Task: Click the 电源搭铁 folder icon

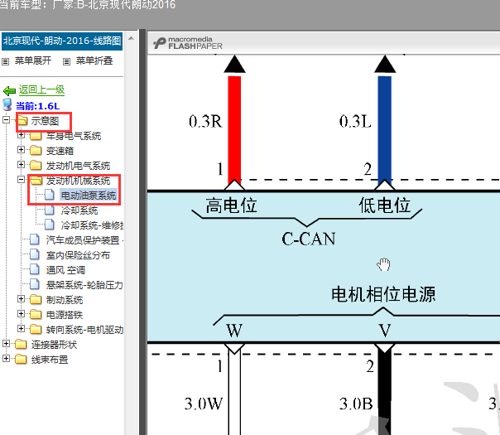Action: (36, 315)
